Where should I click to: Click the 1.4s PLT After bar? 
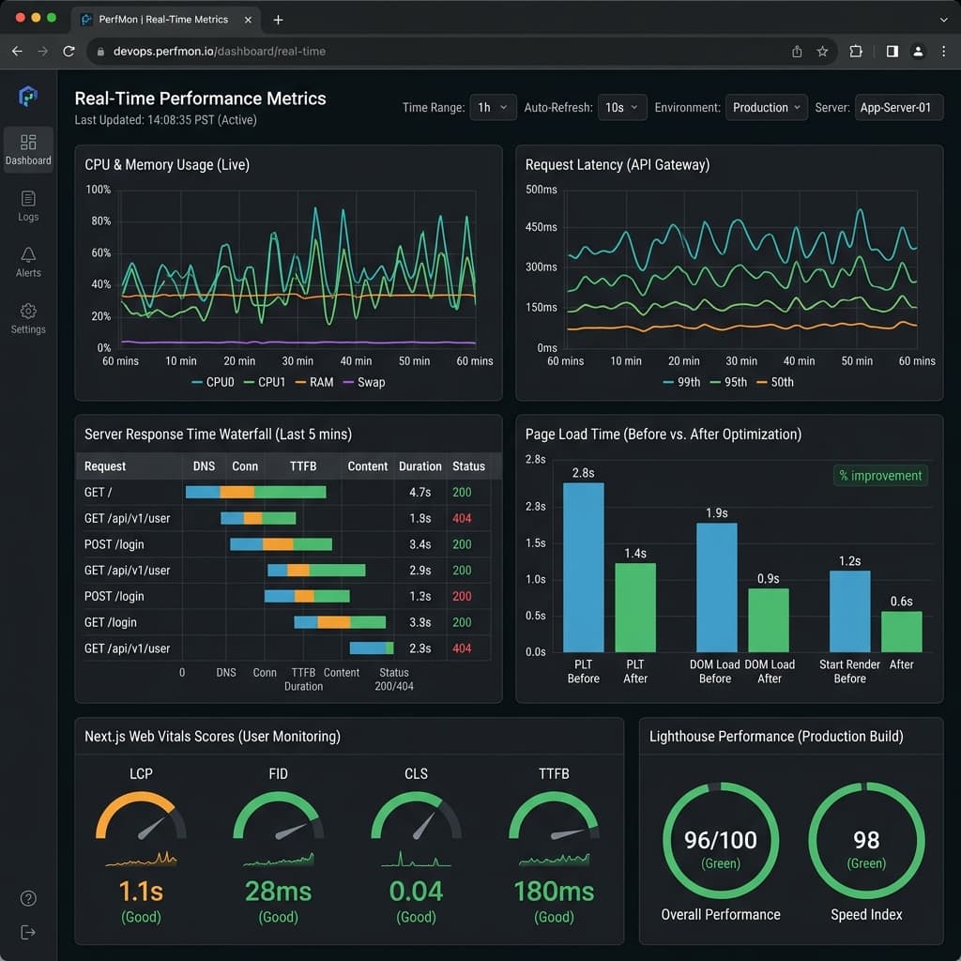[635, 607]
